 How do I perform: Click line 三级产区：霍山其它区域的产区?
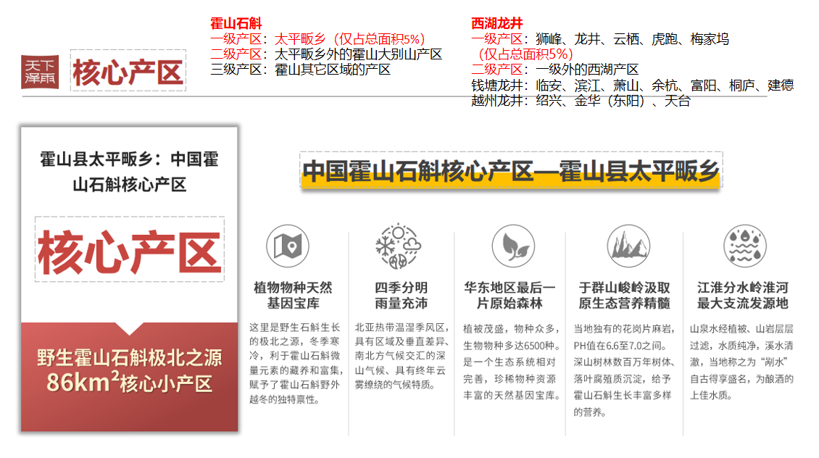click(300, 70)
